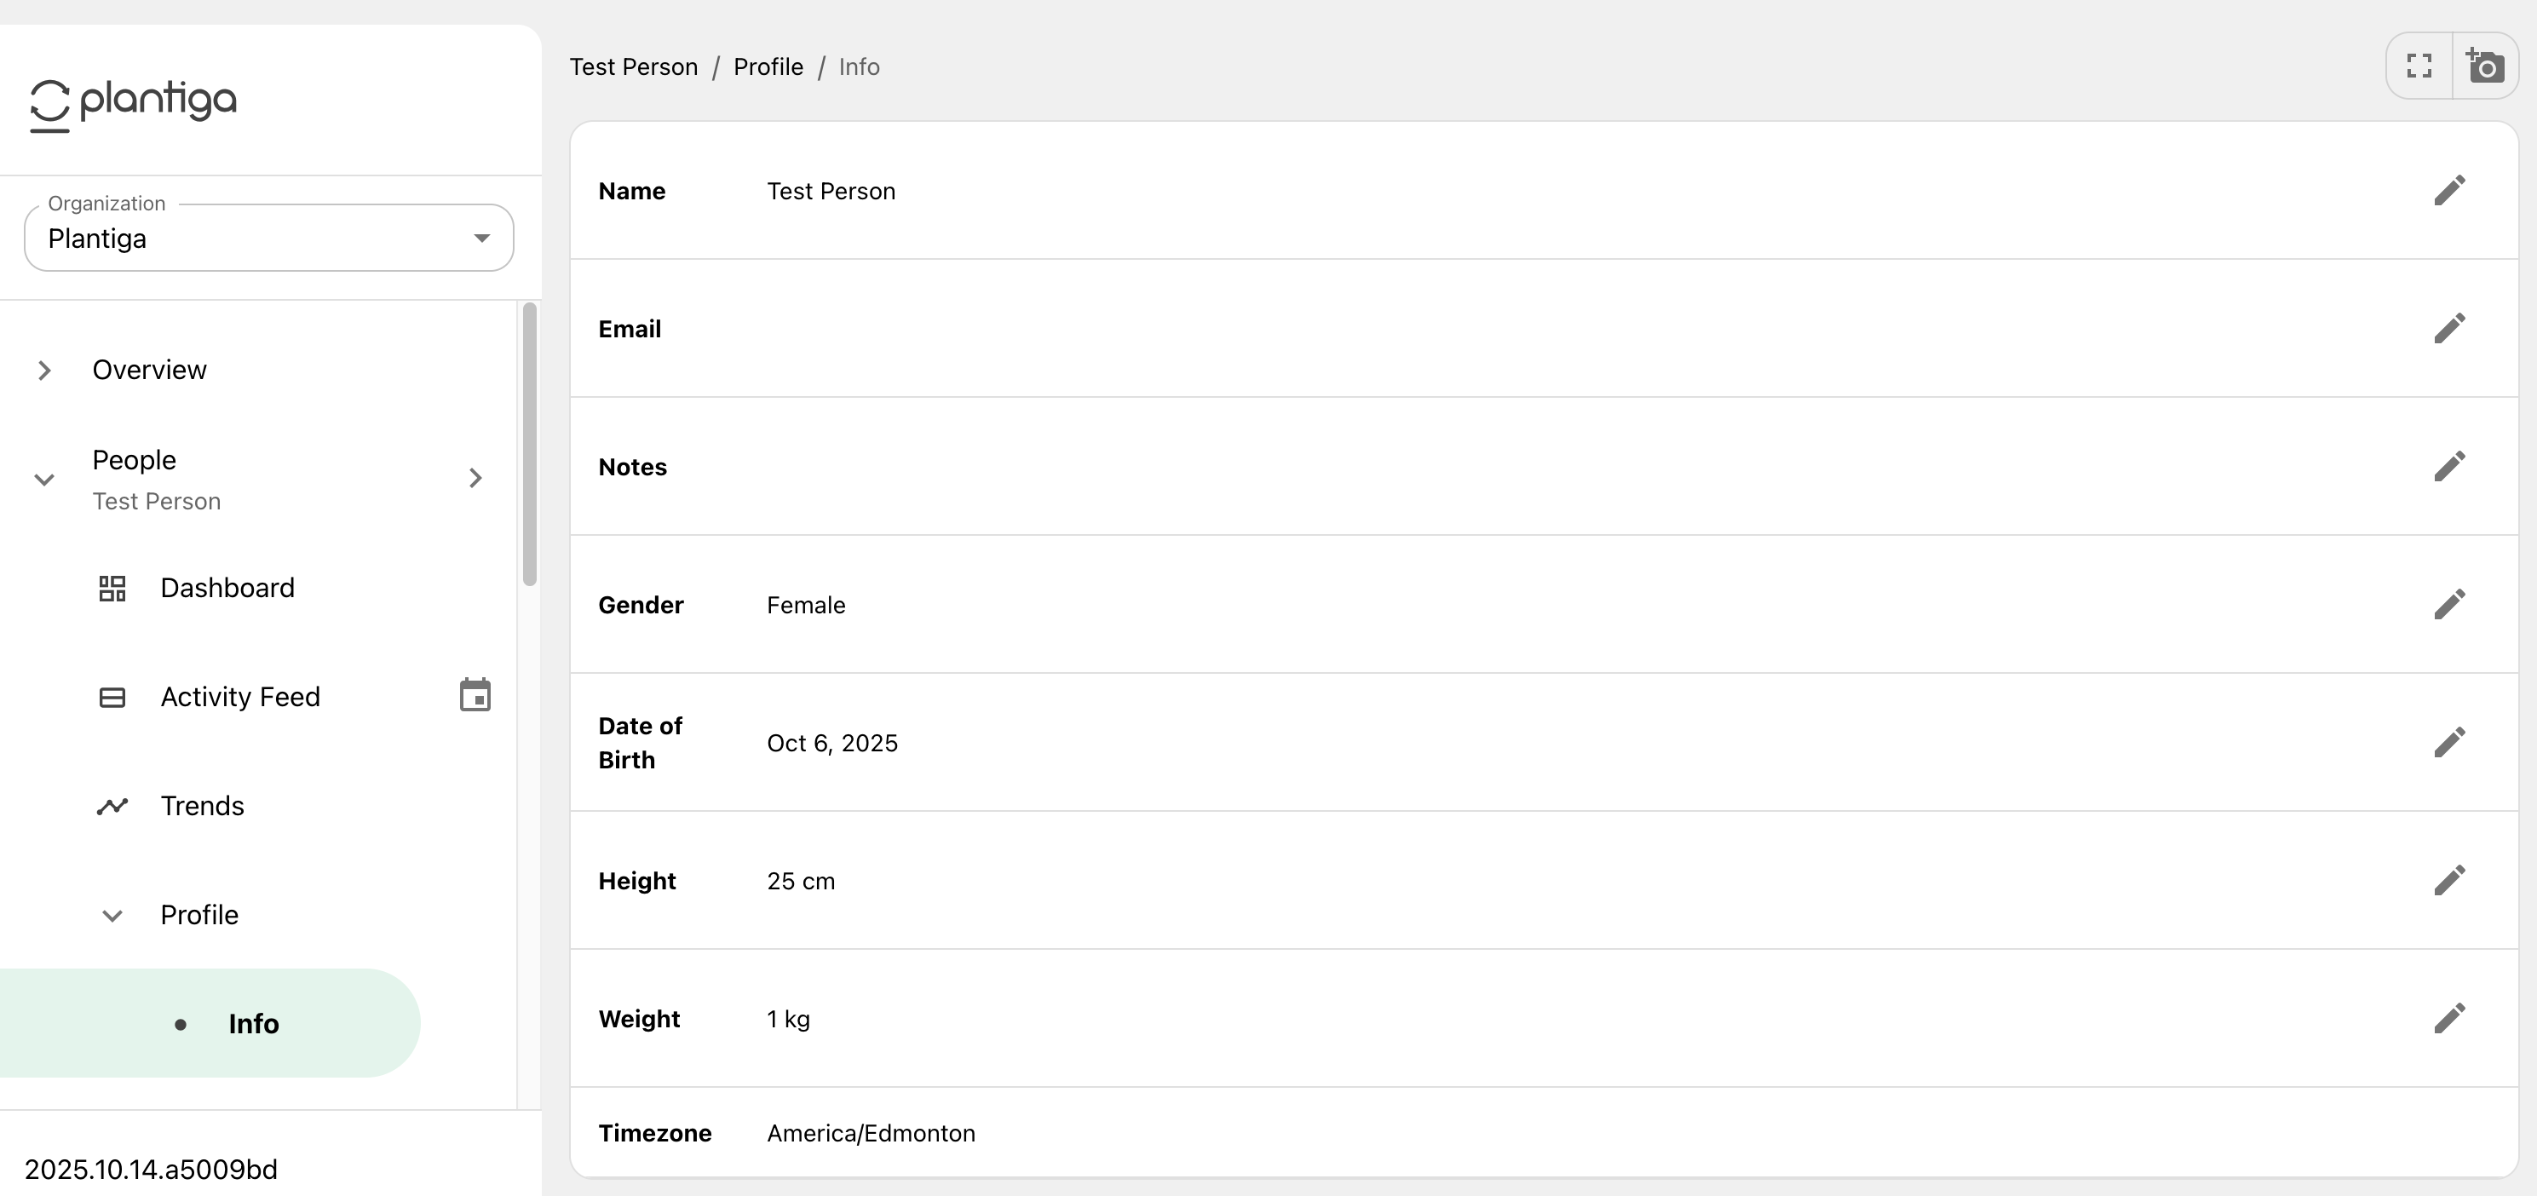Click the add photo camera icon
This screenshot has height=1196, width=2537.
pyautogui.click(x=2485, y=66)
